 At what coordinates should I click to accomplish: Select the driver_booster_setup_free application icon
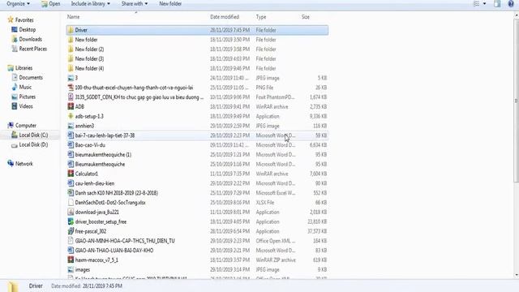coord(71,221)
